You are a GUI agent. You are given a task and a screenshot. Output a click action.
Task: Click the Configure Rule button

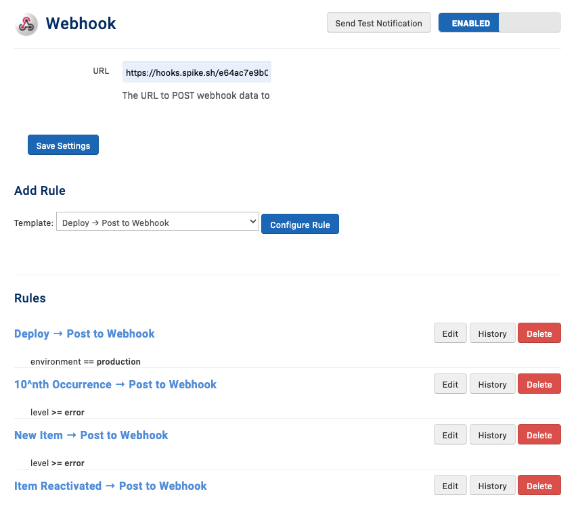click(x=300, y=225)
